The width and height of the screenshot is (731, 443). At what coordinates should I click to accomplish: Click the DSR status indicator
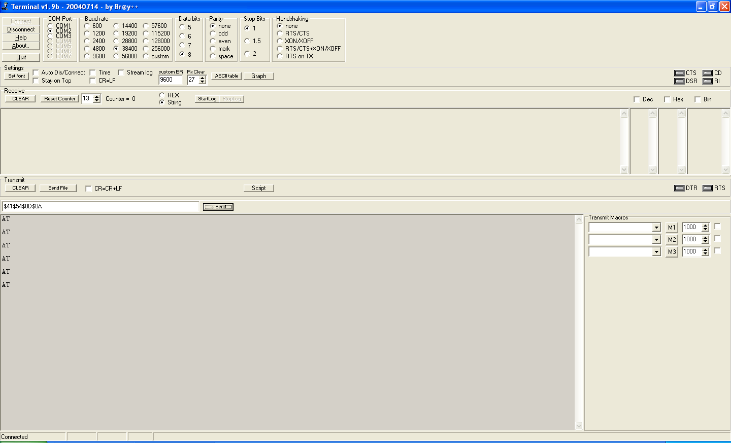(679, 81)
